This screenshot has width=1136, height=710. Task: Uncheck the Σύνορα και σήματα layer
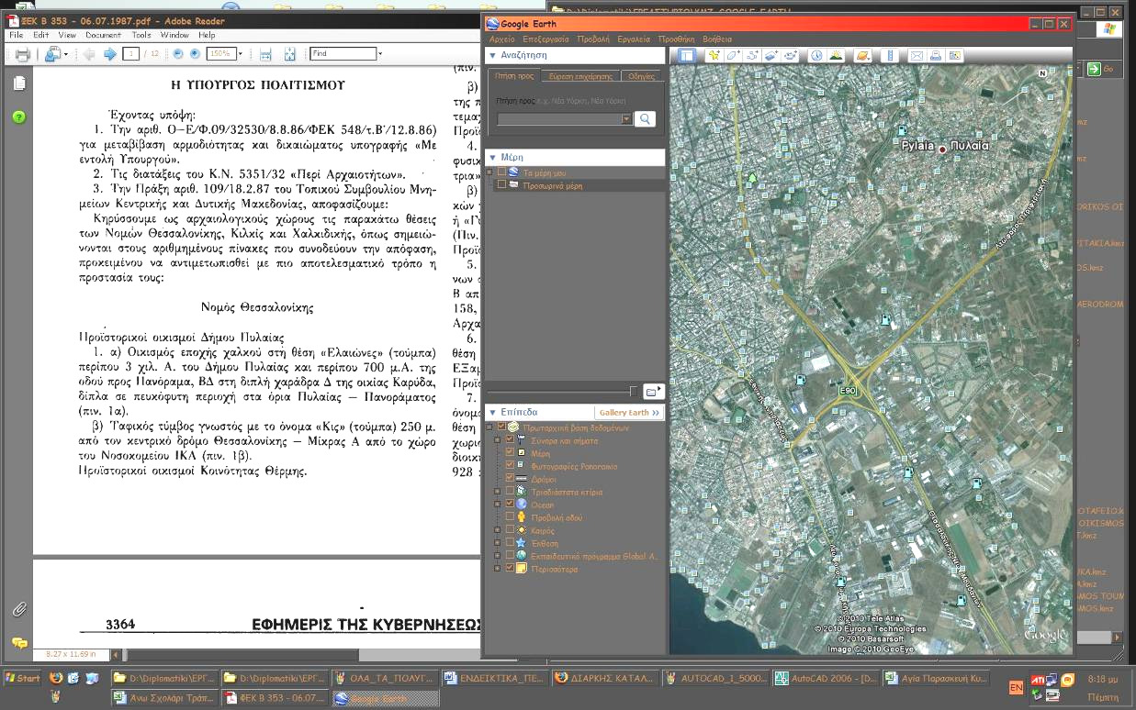click(511, 440)
